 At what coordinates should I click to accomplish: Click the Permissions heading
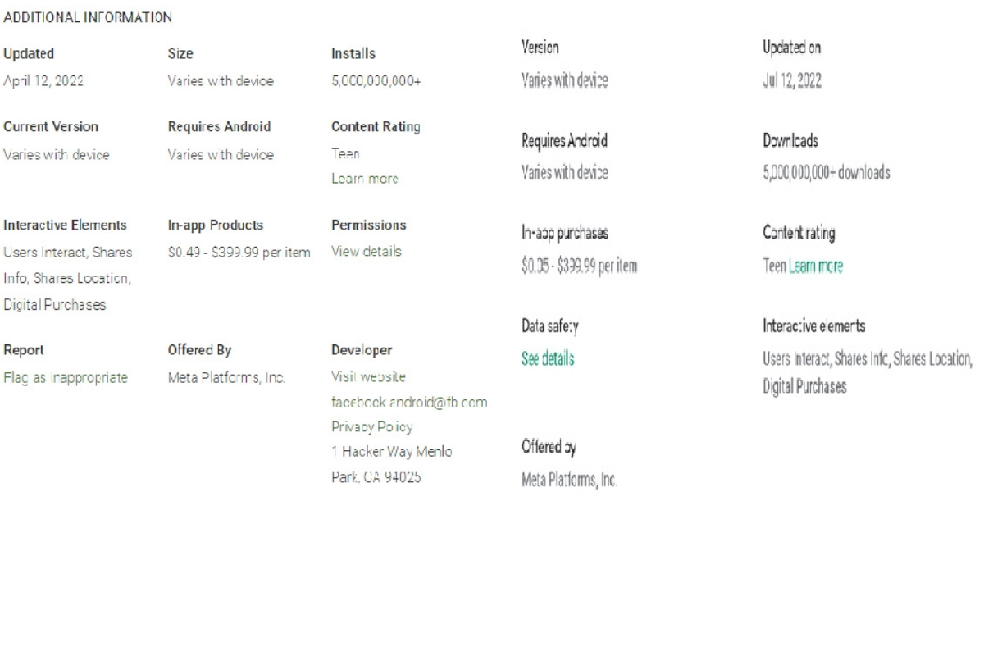point(368,225)
